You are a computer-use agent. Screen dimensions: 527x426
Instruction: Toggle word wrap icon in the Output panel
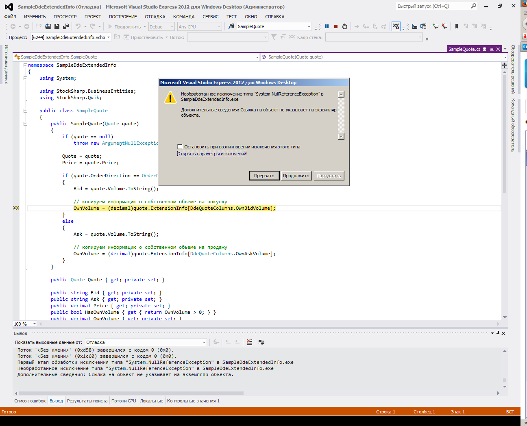tap(261, 342)
